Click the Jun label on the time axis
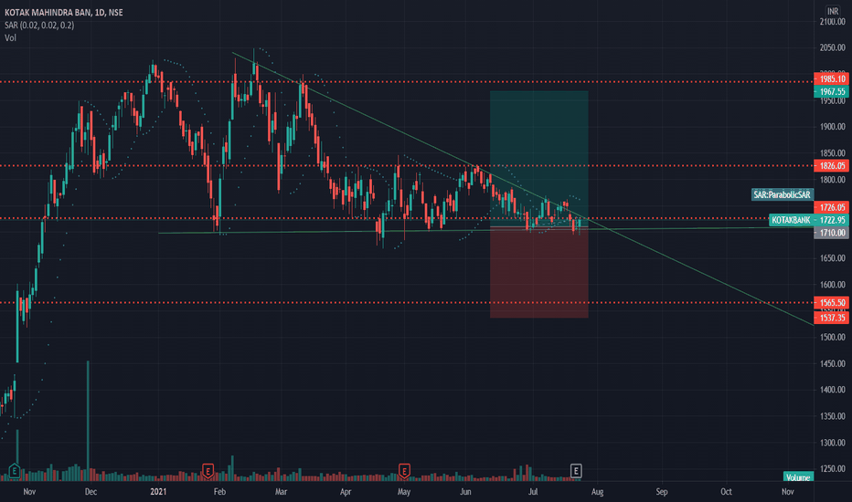This screenshot has width=852, height=502. pyautogui.click(x=465, y=492)
